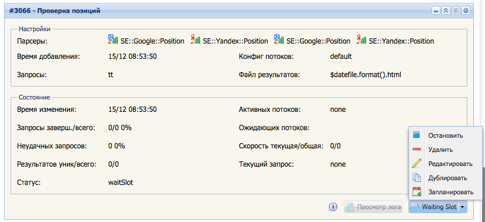Viewport: 485px width, 222px height.
Task: Click the title #3066 - Проверка позиций
Action: tap(55, 11)
